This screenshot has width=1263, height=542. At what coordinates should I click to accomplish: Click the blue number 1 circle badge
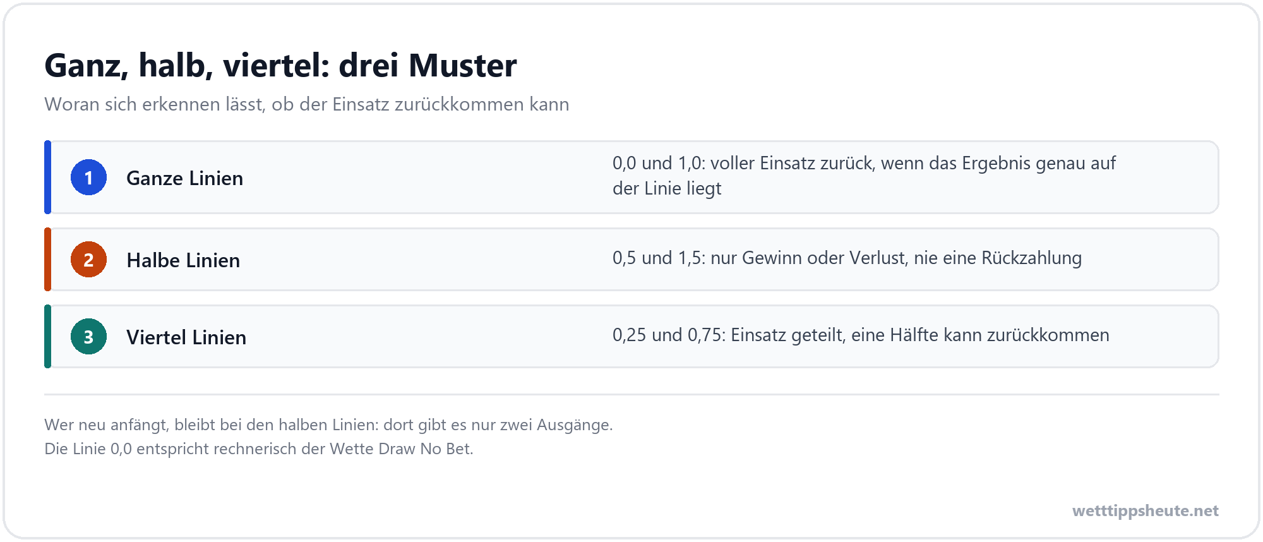(x=88, y=178)
